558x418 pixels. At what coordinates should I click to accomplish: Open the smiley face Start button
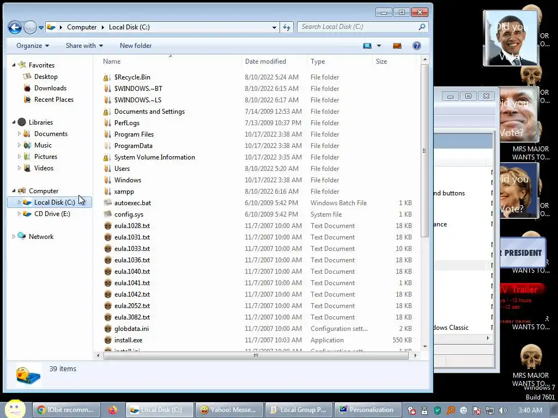click(x=15, y=409)
